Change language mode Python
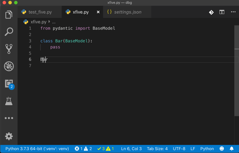Screen dimensions: 239x153 click(x=207, y=149)
